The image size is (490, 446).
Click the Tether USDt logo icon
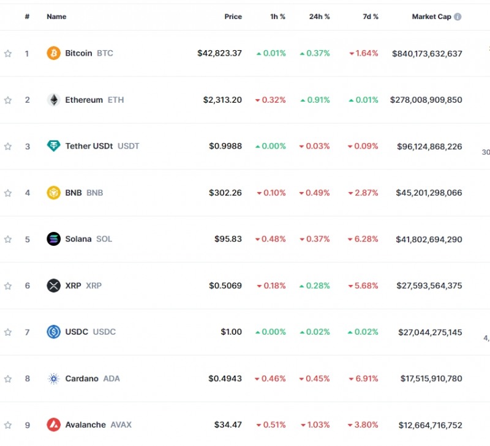[x=54, y=146]
